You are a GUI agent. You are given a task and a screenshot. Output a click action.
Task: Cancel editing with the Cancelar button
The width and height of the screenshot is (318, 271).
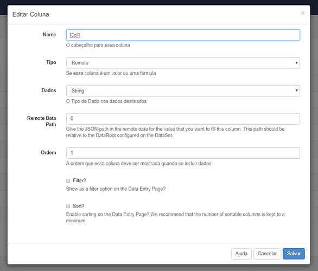pos(267,254)
